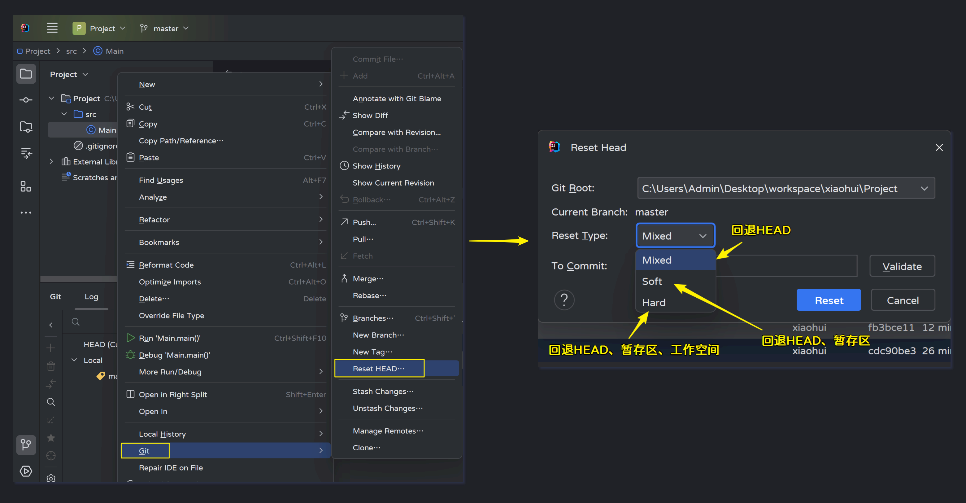The width and height of the screenshot is (966, 503).
Task: Click the Validate button
Action: [x=902, y=266]
